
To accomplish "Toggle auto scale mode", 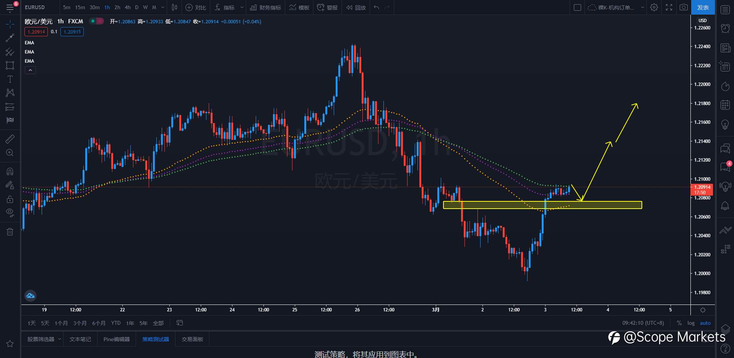I will pyautogui.click(x=705, y=323).
